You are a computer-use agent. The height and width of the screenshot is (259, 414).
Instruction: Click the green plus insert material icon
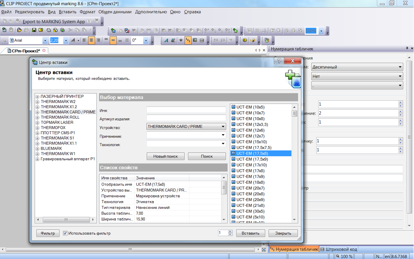235,31
